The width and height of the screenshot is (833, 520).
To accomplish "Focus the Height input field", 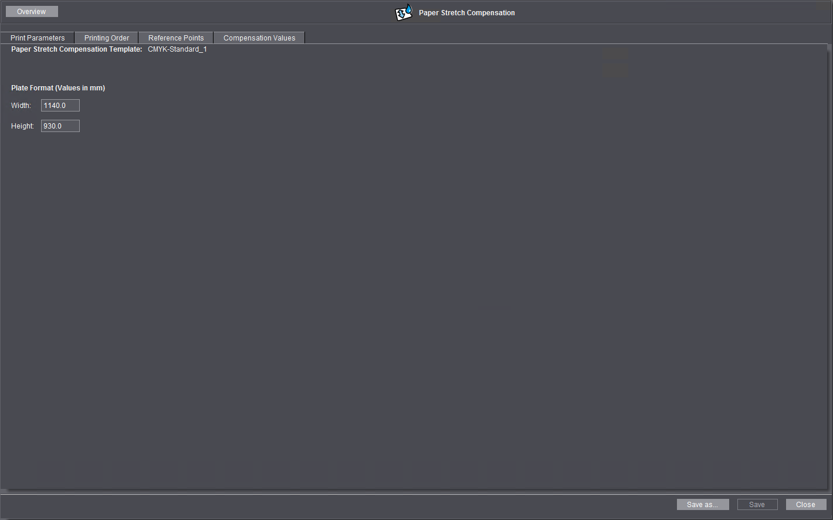I will pos(60,126).
